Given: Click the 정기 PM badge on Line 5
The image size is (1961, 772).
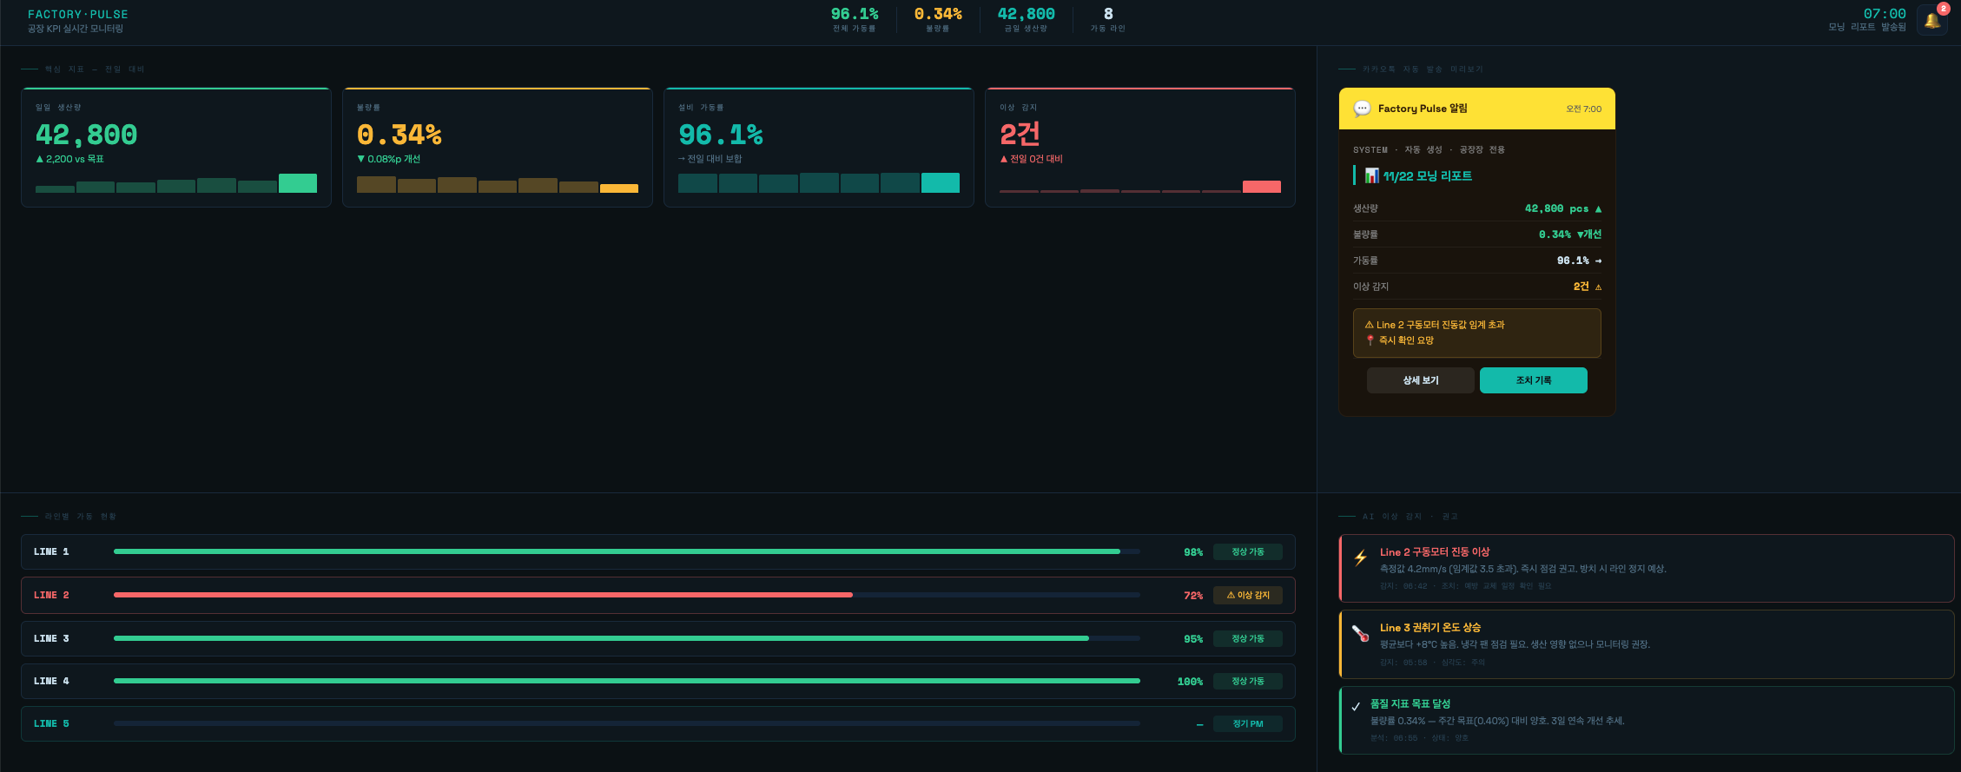Looking at the screenshot, I should tap(1247, 724).
